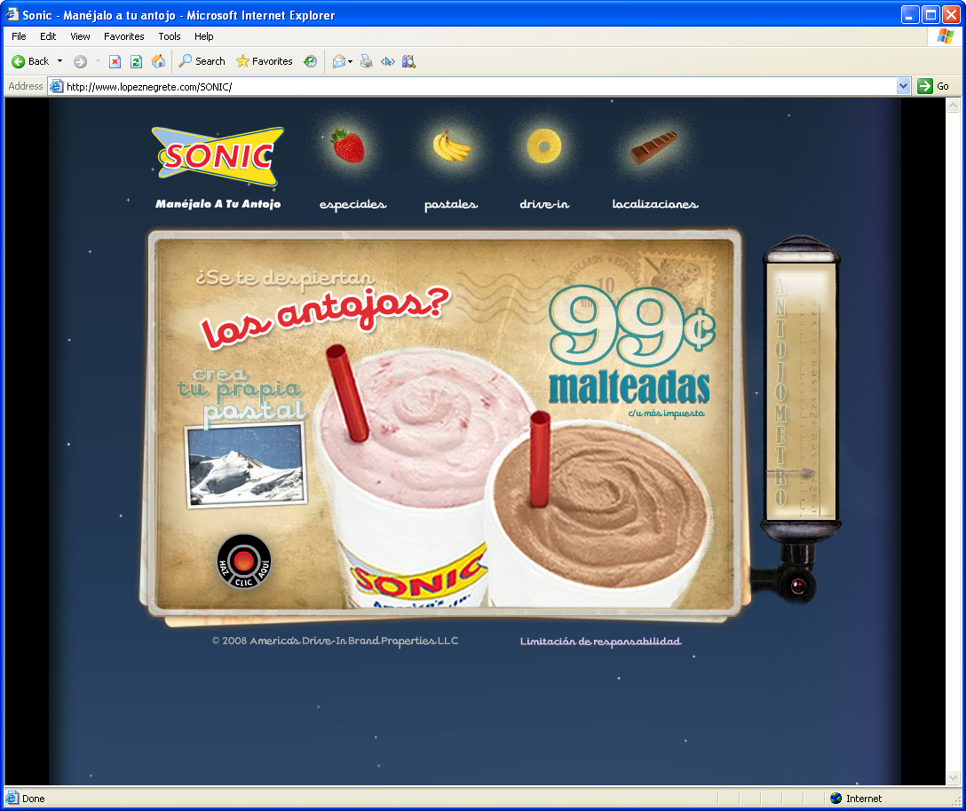
Task: Click the Print toolbar icon
Action: point(366,61)
